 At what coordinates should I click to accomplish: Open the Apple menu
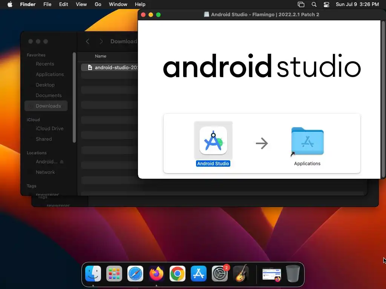pos(10,4)
